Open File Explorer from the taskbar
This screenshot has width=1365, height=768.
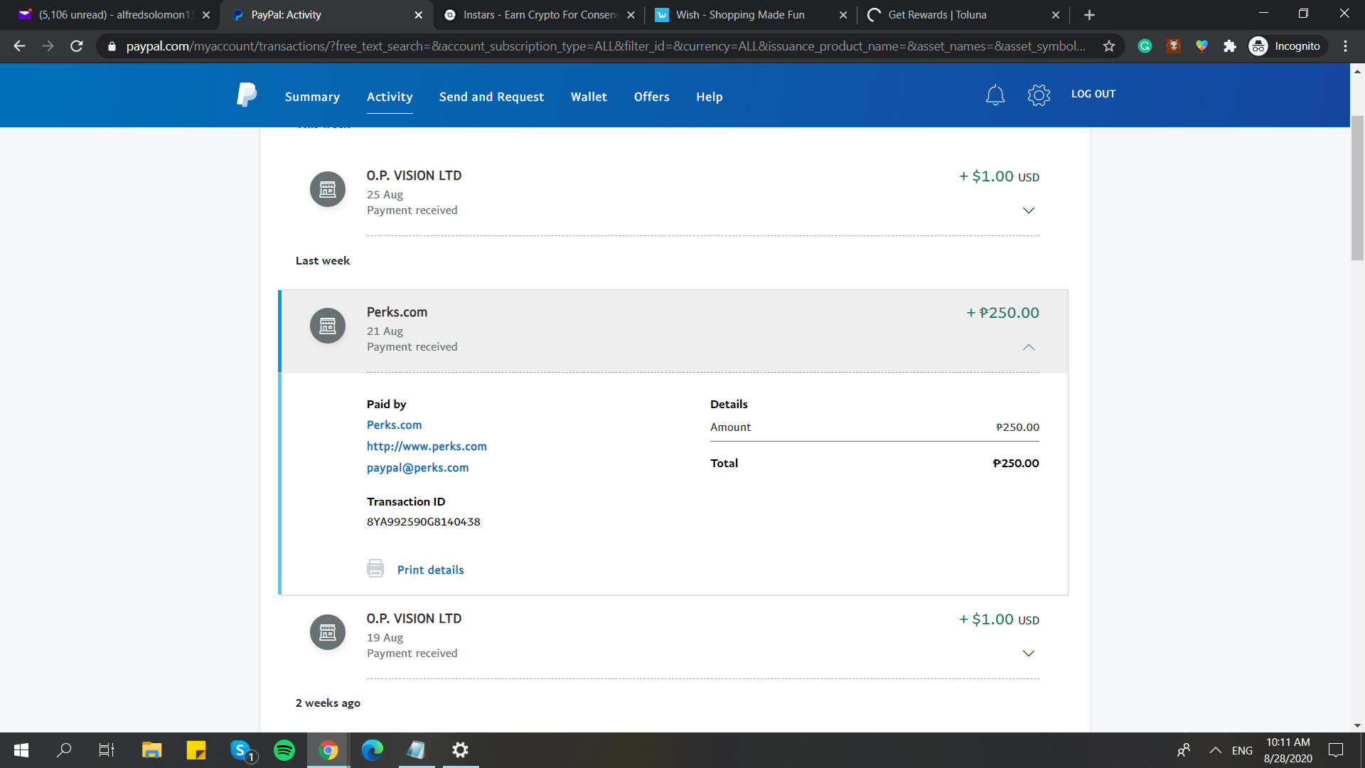coord(151,750)
